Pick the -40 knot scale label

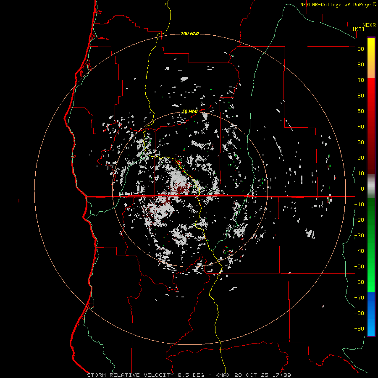pos(359,251)
